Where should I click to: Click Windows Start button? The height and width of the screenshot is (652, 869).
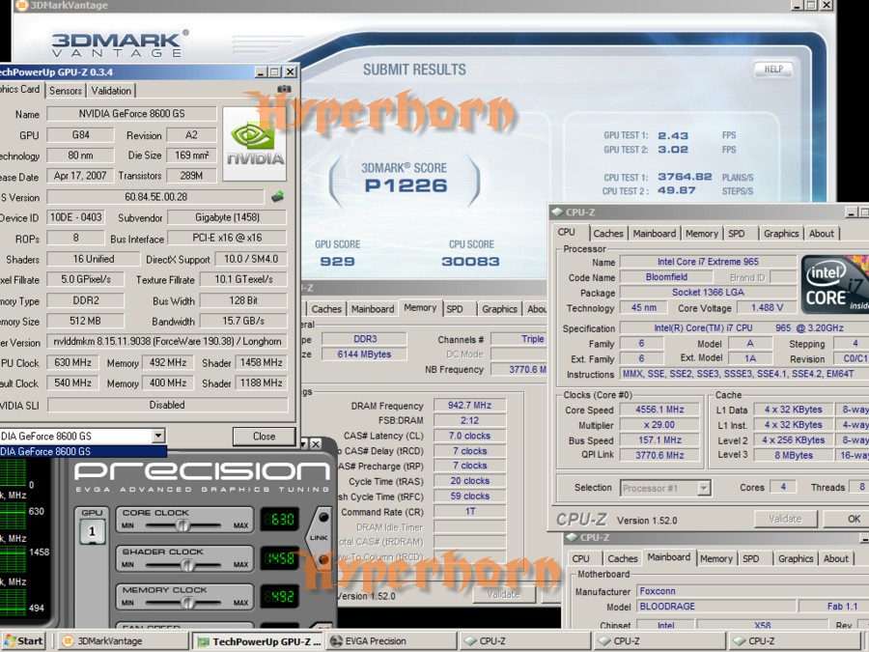pos(23,641)
